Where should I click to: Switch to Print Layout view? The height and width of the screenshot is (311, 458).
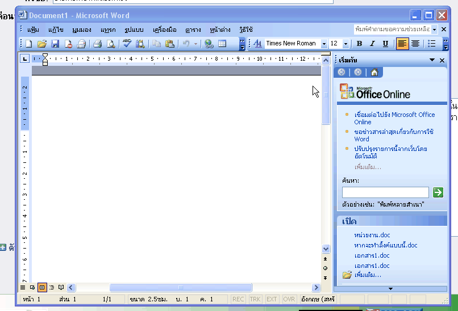(42, 287)
